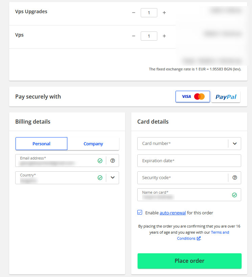Open Terms and Conditions external link icon
252x277 pixels.
coord(198,238)
